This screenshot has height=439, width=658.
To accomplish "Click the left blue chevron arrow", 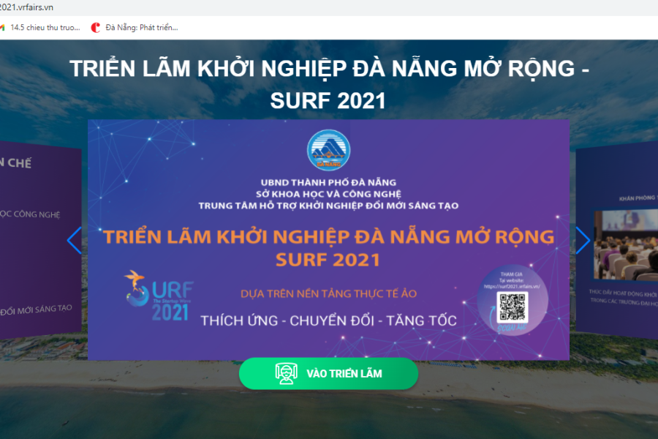I will 75,240.
